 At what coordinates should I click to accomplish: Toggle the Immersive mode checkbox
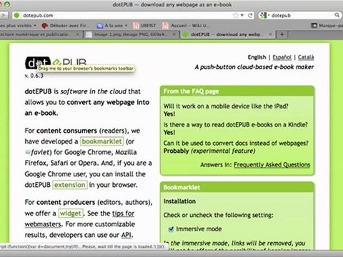[171, 229]
